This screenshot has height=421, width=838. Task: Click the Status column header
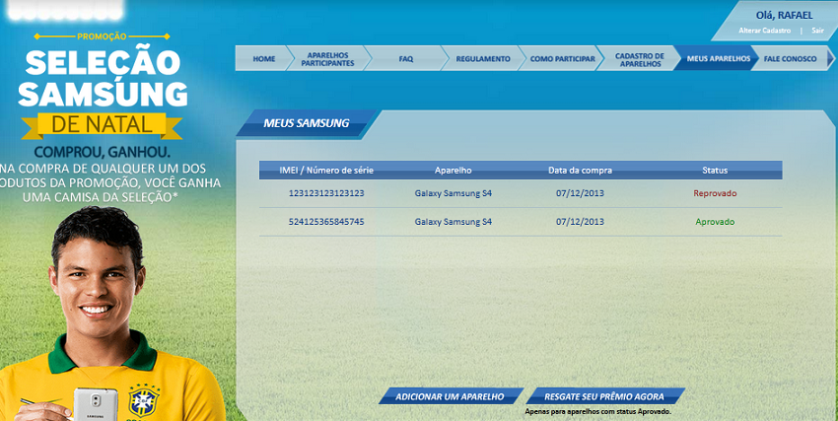[715, 171]
